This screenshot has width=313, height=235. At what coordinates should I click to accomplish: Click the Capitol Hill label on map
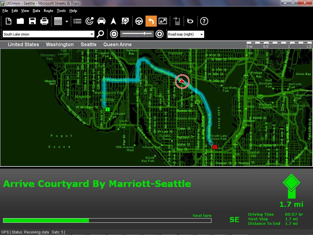253,154
